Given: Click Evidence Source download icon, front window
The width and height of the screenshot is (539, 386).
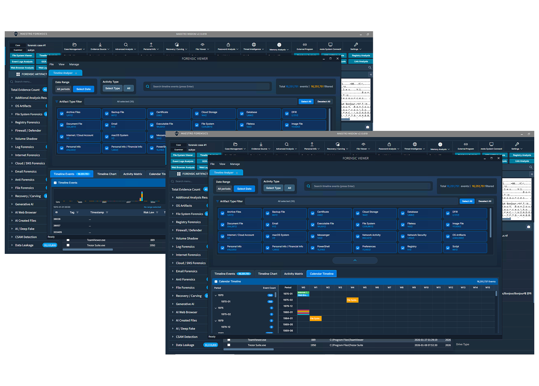Looking at the screenshot, I should [x=261, y=144].
